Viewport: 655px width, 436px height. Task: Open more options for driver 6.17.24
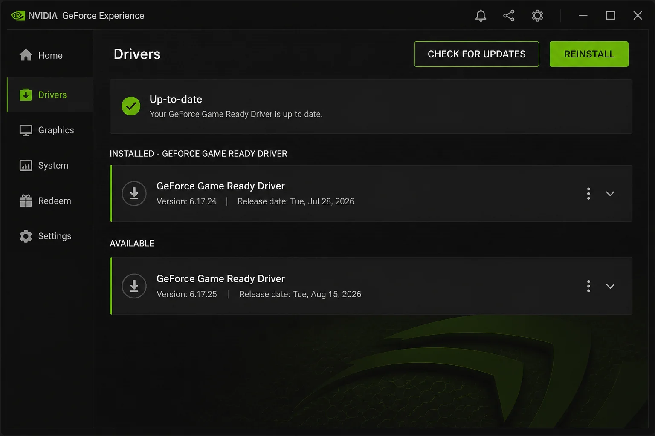click(588, 193)
